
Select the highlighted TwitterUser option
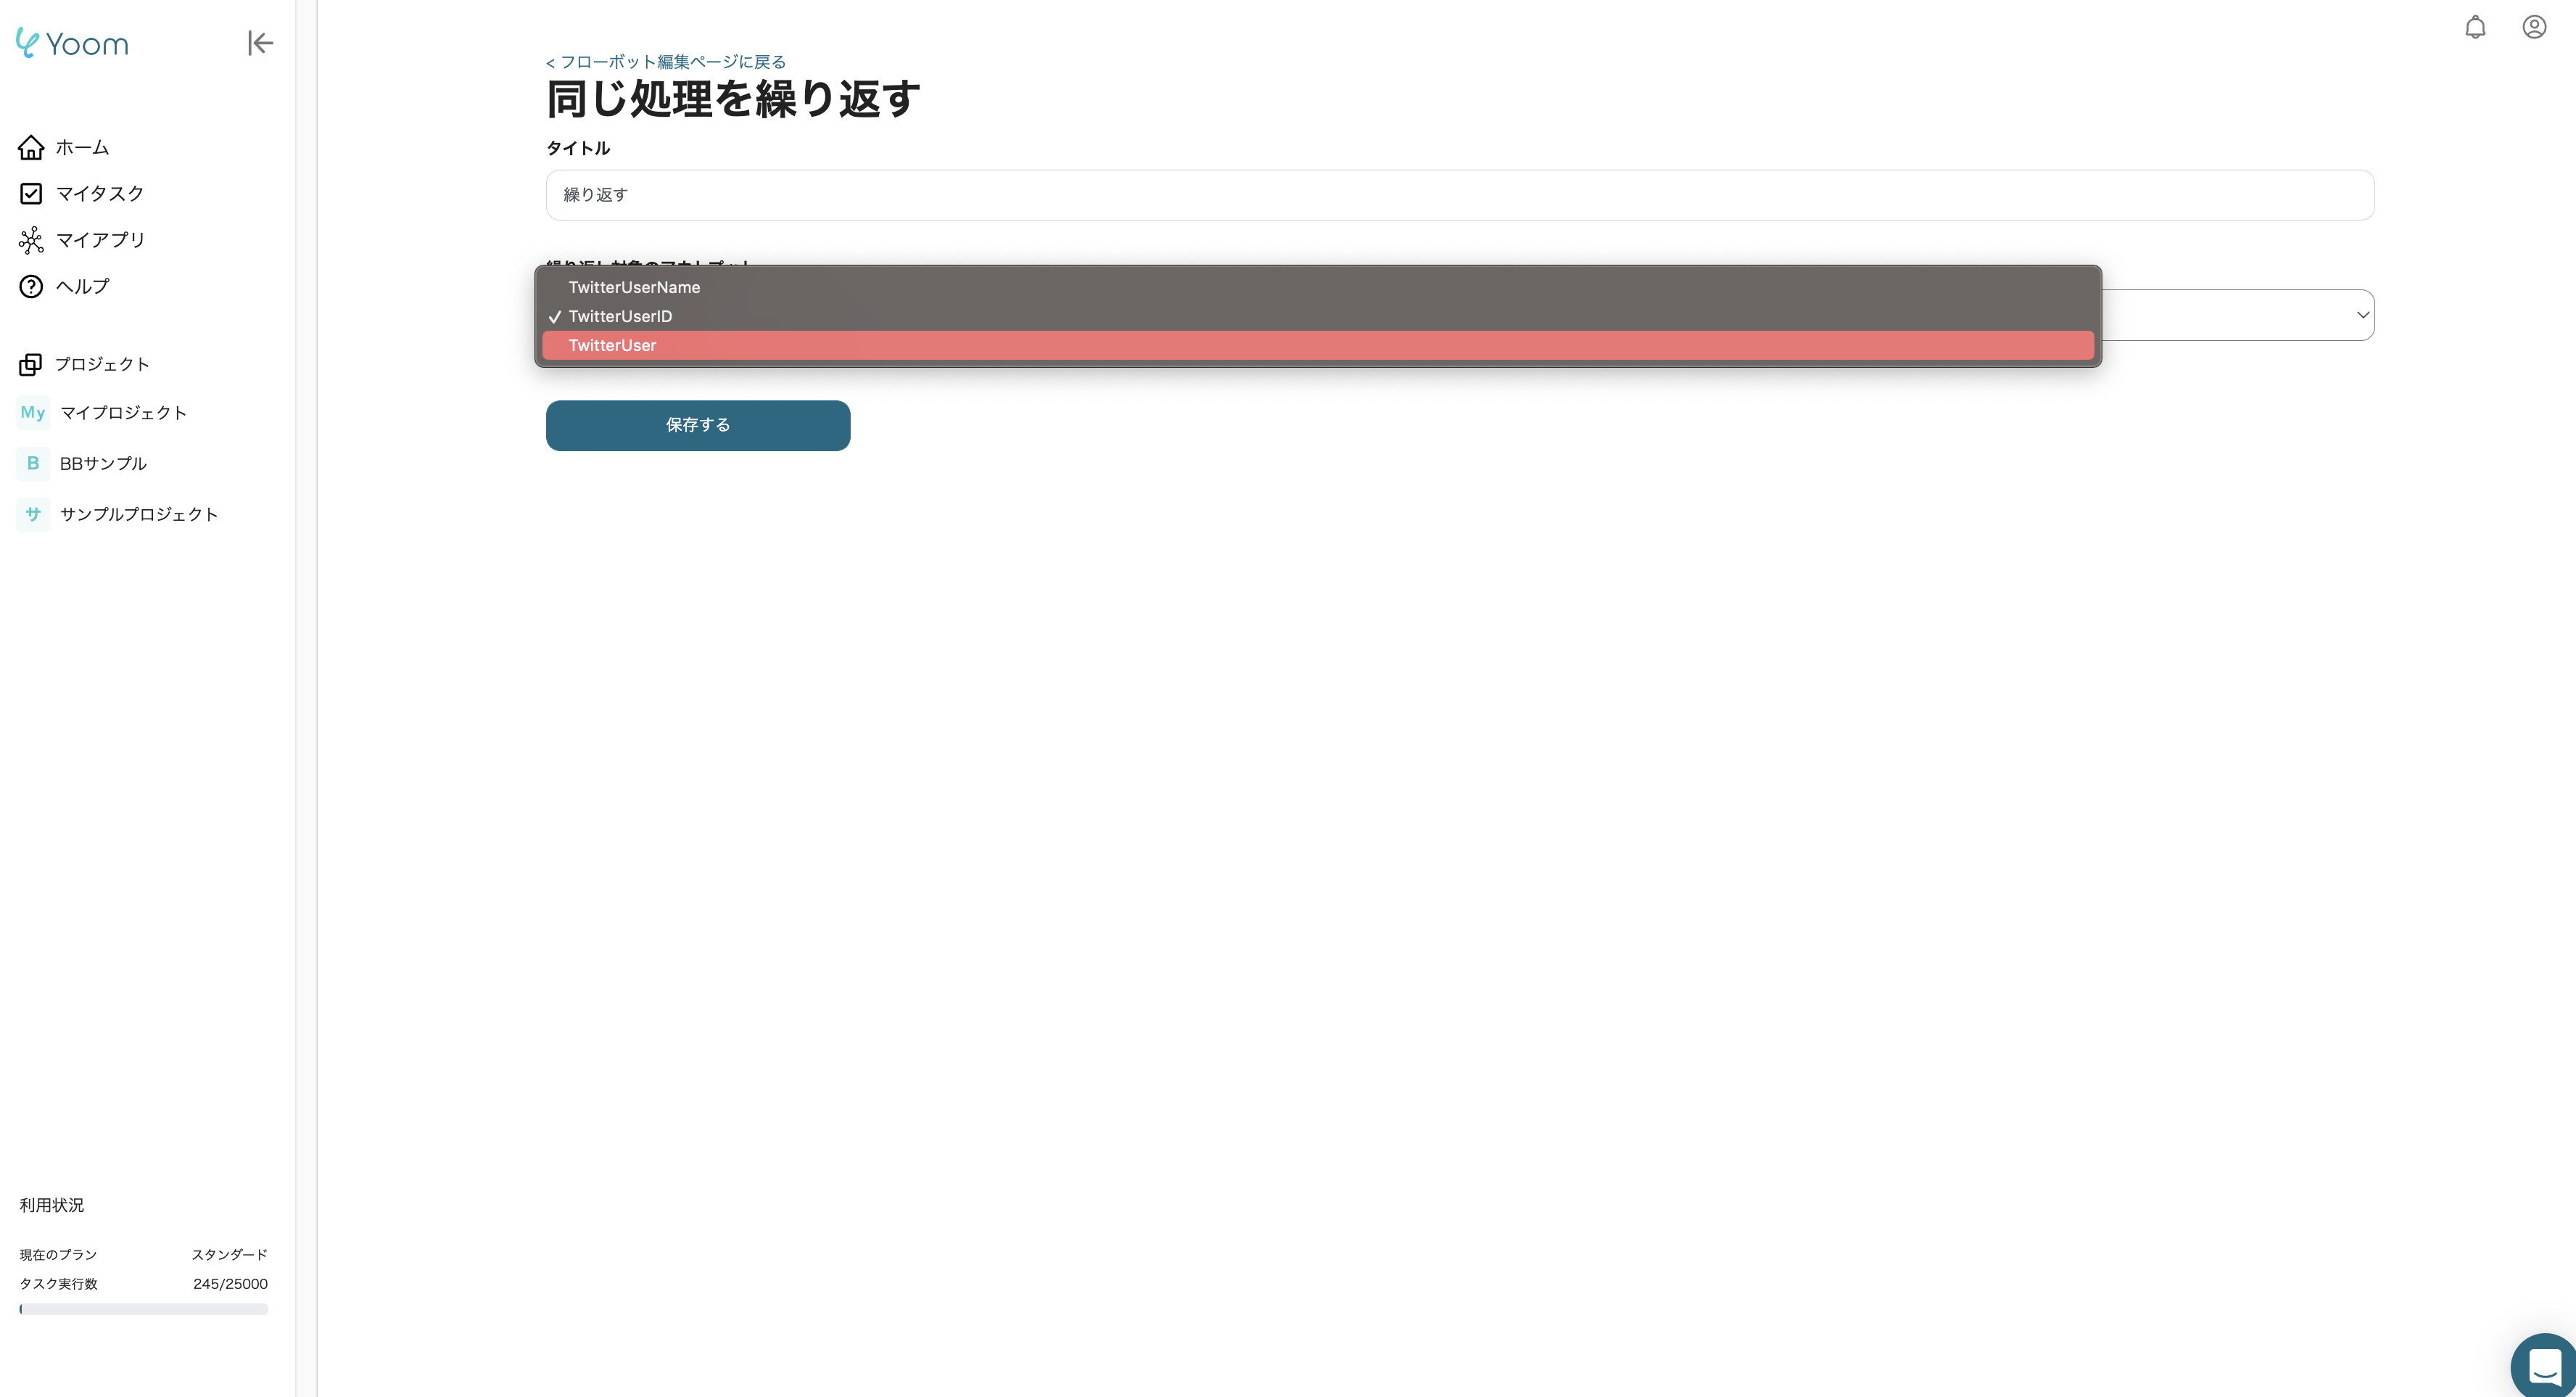click(613, 345)
